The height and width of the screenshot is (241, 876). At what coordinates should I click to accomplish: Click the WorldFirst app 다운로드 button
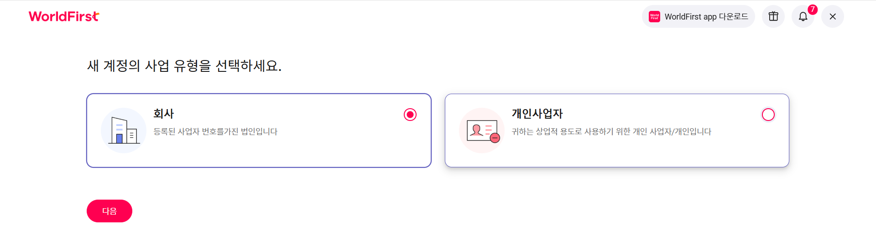pos(699,16)
